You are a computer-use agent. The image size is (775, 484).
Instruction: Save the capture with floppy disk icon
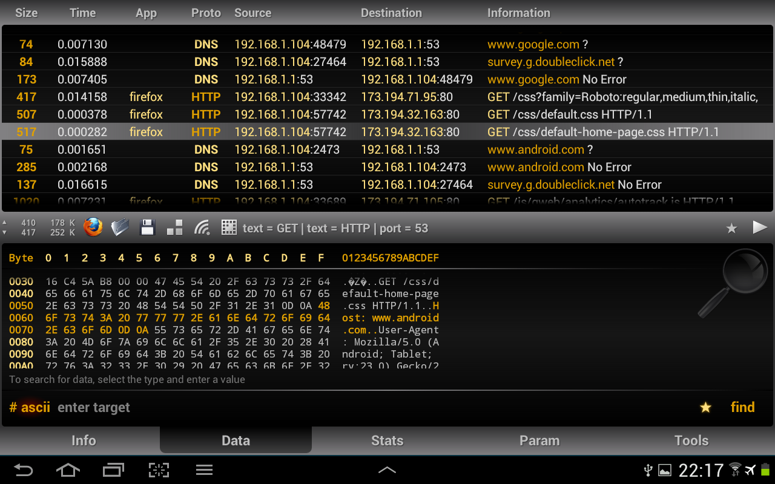148,228
